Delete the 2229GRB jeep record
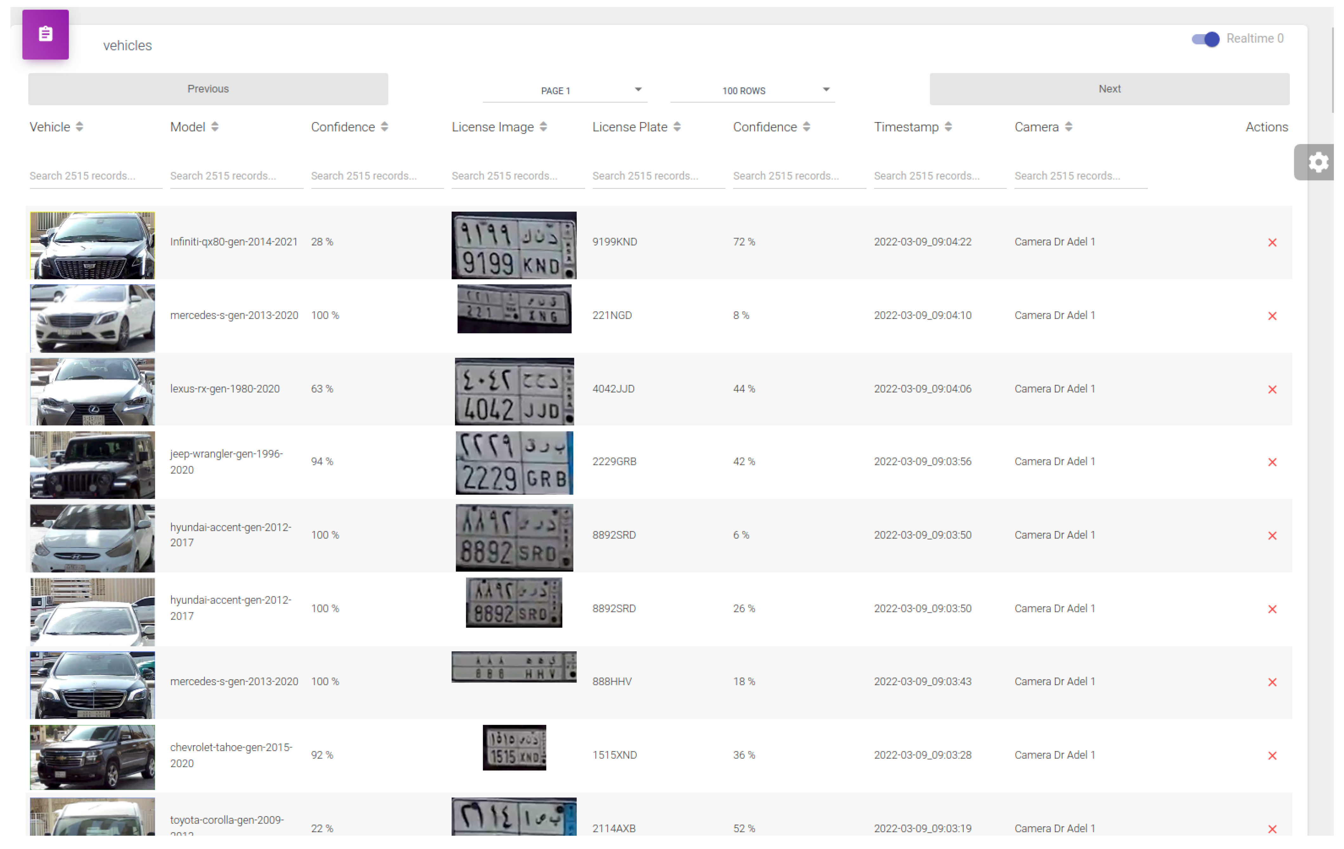This screenshot has height=849, width=1344. click(1272, 462)
